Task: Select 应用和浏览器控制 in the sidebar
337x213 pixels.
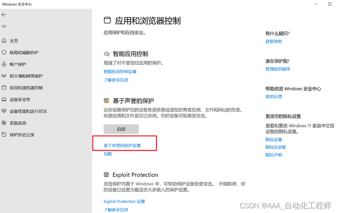Action: 26,88
